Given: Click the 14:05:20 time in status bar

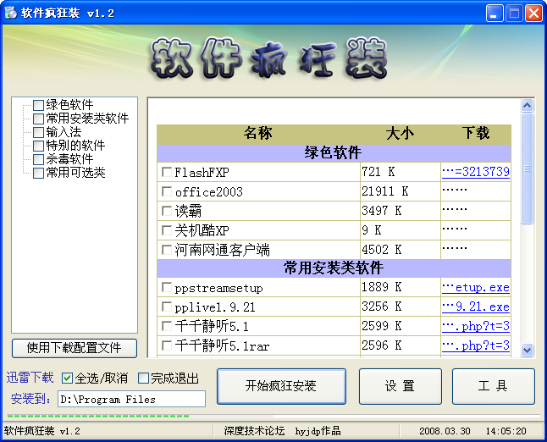Looking at the screenshot, I should pos(506,432).
